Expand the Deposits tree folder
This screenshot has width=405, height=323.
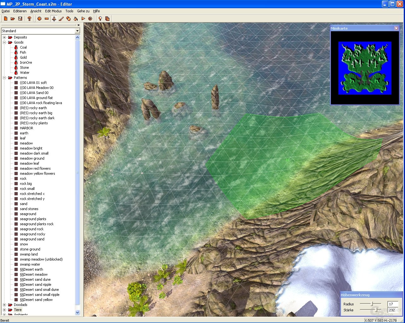(x=4, y=37)
